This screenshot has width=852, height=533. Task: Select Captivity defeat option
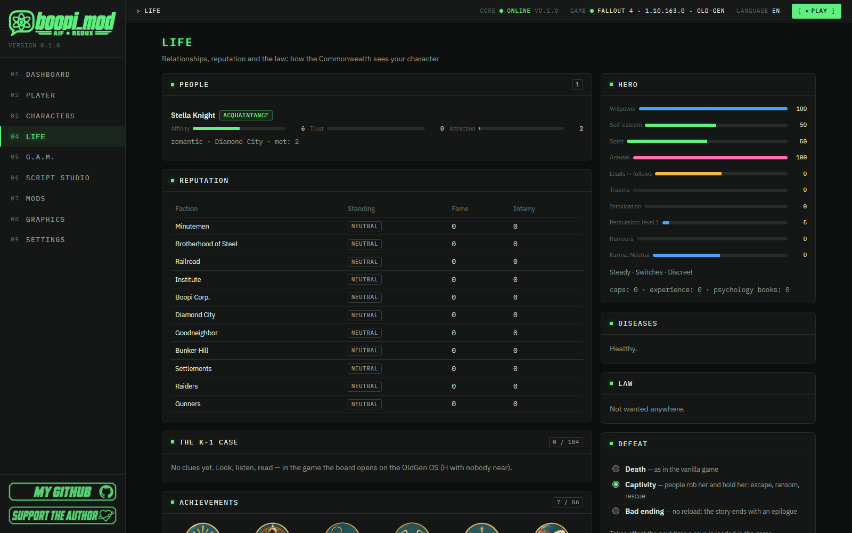(616, 484)
